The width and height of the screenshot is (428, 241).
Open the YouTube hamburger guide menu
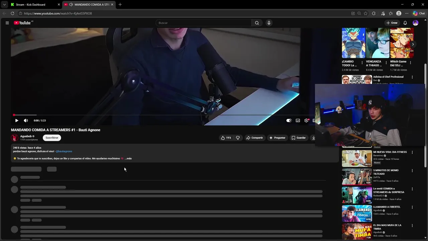point(7,23)
